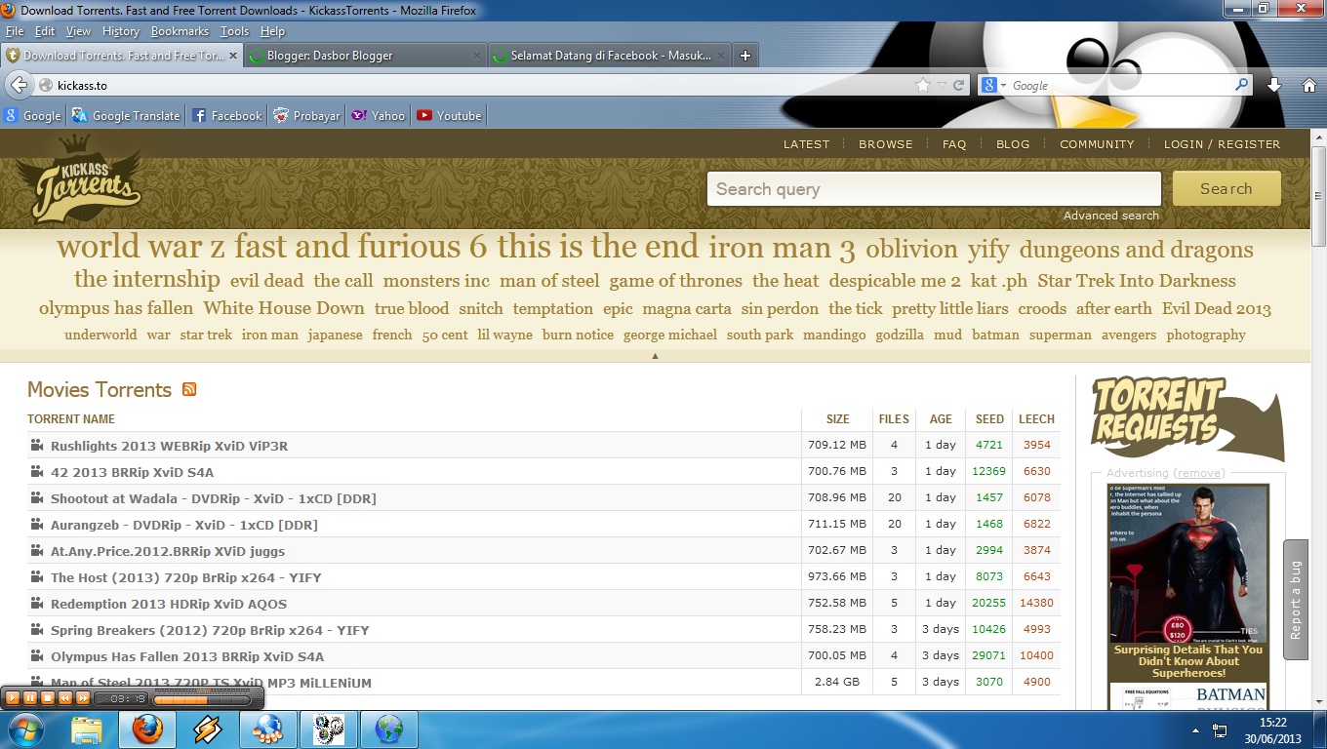
Task: Sort torrents by LEECH column header
Action: coord(1036,419)
